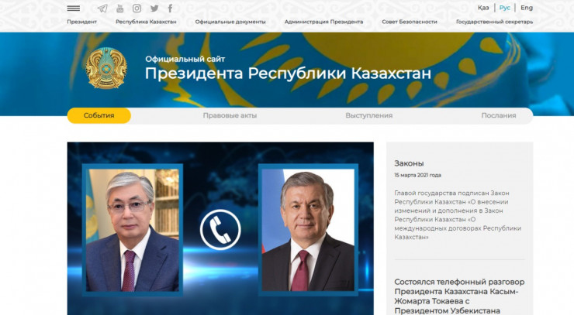Viewport: 574px width, 315px height.
Task: Open the hamburger menu icon
Action: tap(74, 8)
